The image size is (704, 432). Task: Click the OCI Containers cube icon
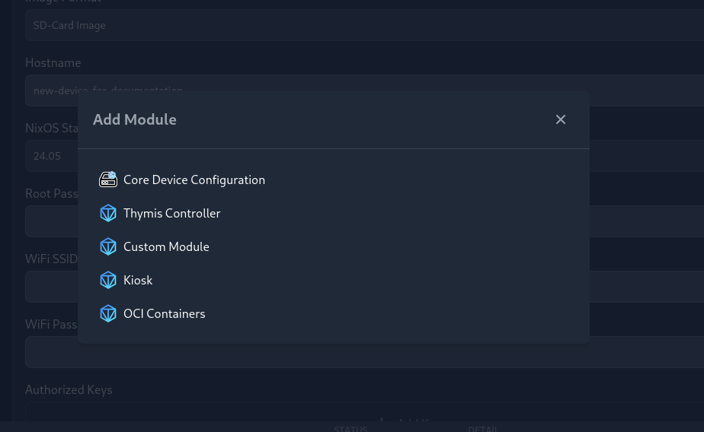(x=108, y=313)
